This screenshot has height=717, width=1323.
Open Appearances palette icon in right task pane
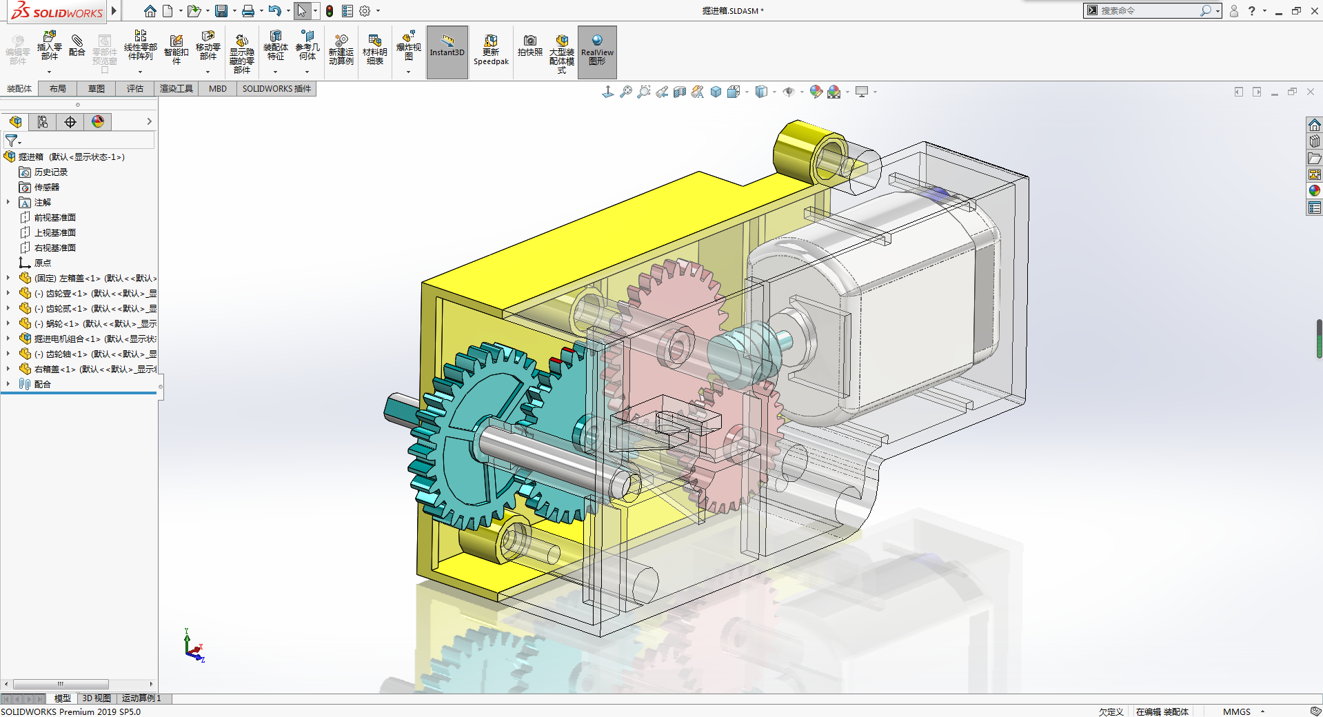coord(1315,191)
